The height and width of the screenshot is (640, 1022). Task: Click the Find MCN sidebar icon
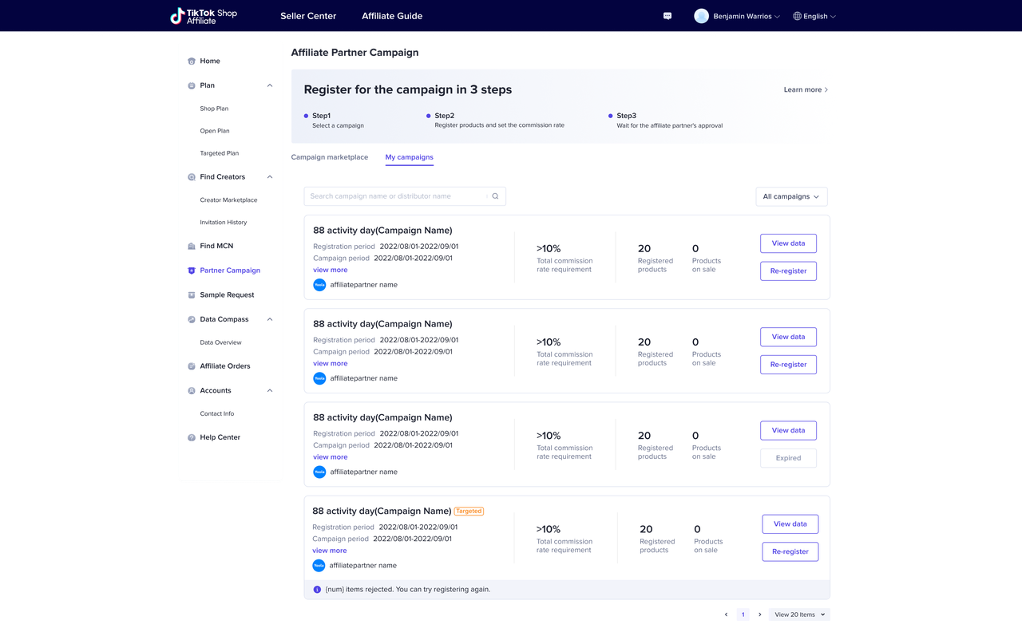click(192, 247)
